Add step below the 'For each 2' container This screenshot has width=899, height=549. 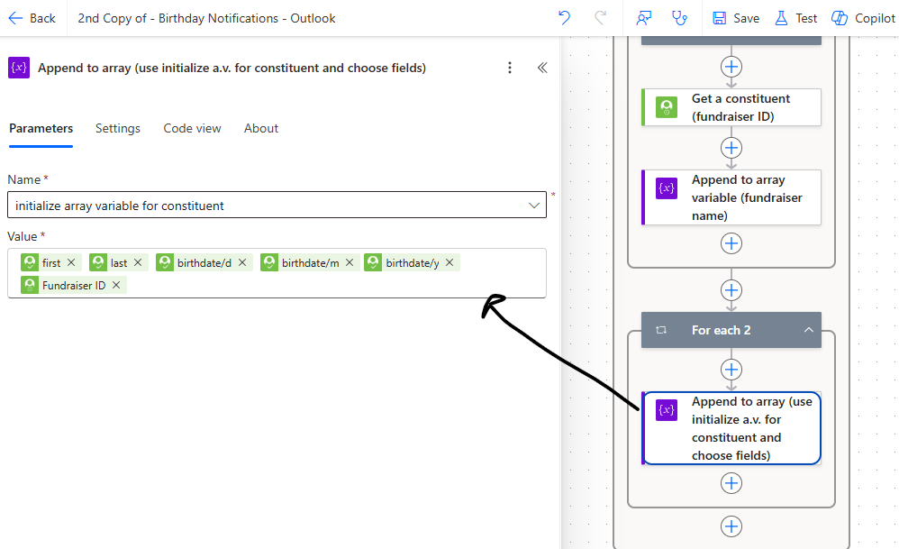[731, 526]
